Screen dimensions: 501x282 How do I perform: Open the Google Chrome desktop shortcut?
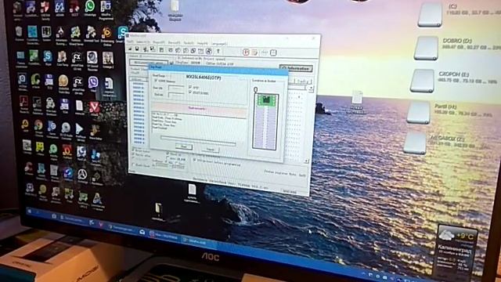click(38, 126)
